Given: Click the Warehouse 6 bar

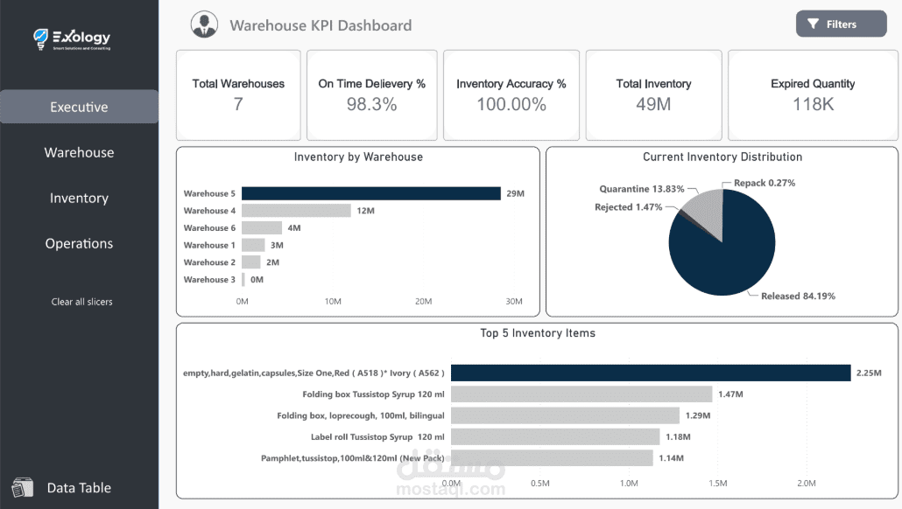Looking at the screenshot, I should tap(262, 228).
